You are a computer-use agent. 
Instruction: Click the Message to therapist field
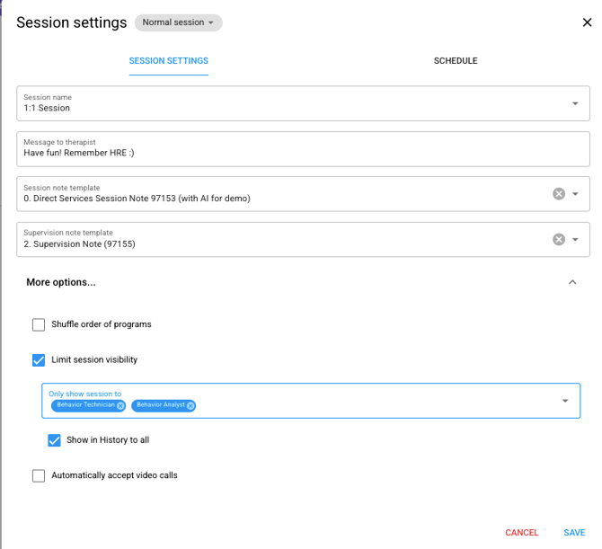click(303, 149)
